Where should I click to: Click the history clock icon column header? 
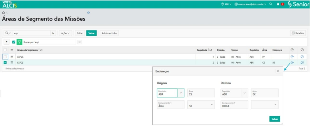302,50
